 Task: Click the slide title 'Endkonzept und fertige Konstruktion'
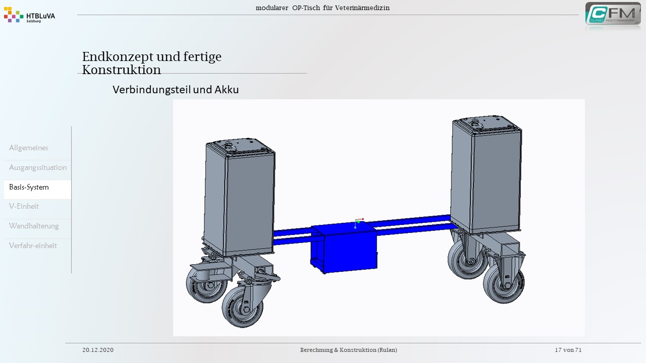(152, 63)
